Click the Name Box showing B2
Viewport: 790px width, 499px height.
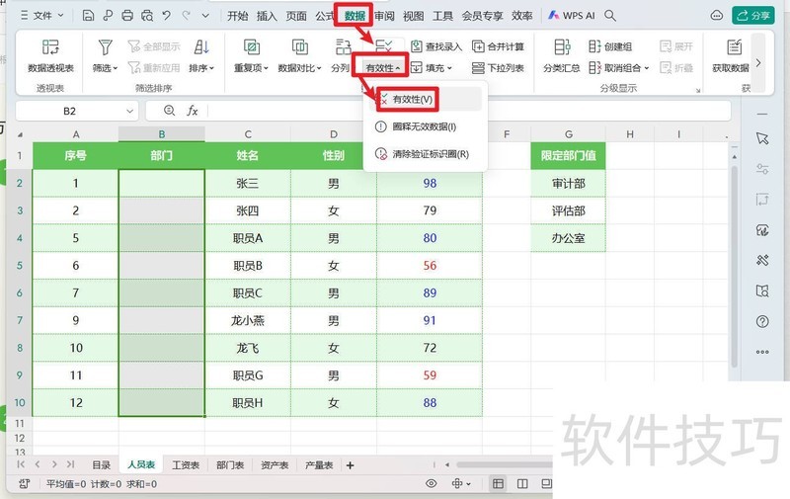tap(69, 111)
